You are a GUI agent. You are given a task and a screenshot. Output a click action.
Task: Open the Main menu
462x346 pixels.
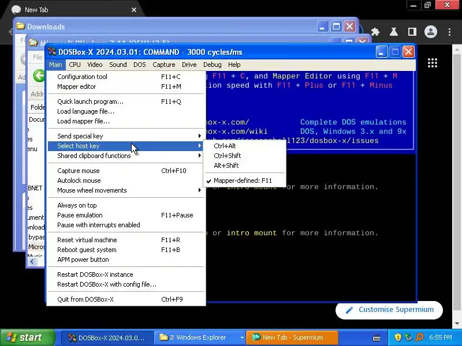click(x=55, y=65)
